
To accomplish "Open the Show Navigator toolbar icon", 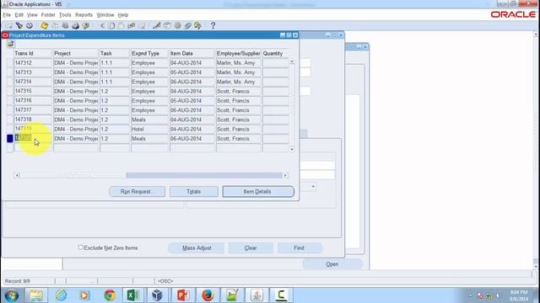I will (30, 25).
